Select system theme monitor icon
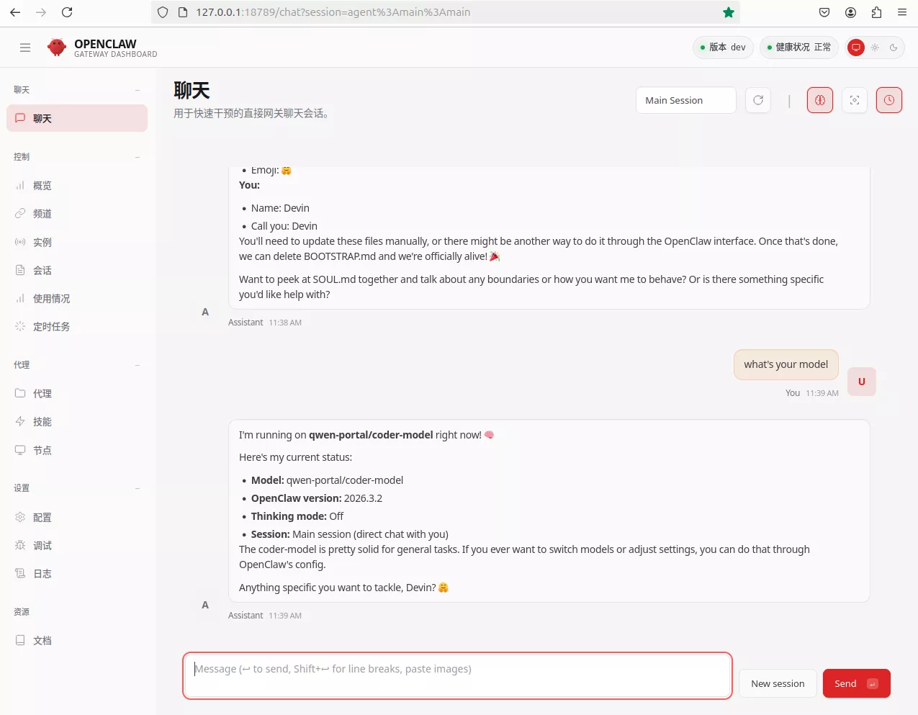The height and width of the screenshot is (715, 918). 856,48
